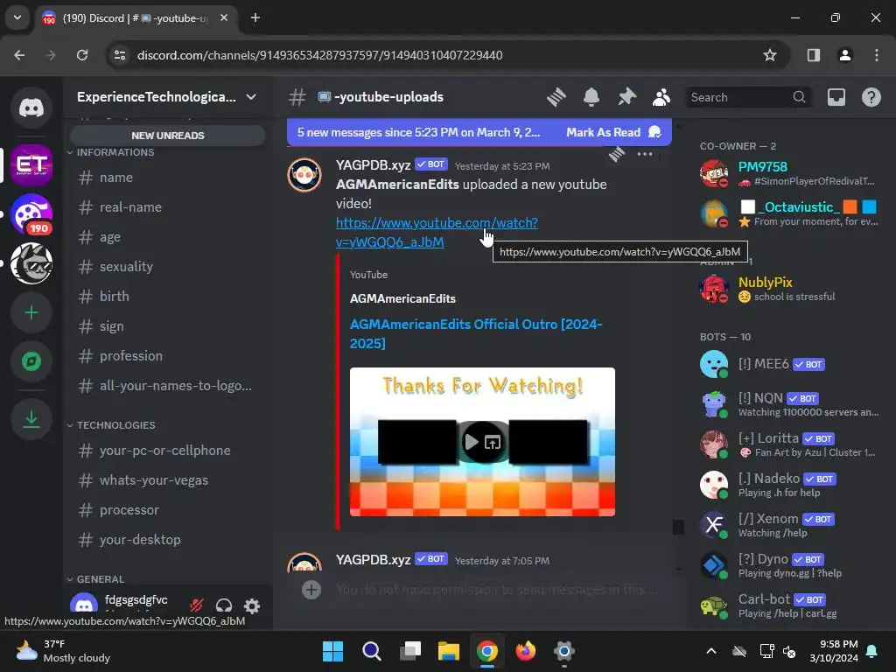
Task: Open the birth channel
Action: click(x=167, y=297)
